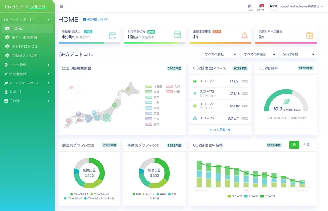Switch CO2 trend chart to 年度 view
This screenshot has height=211, width=328.
[307, 145]
